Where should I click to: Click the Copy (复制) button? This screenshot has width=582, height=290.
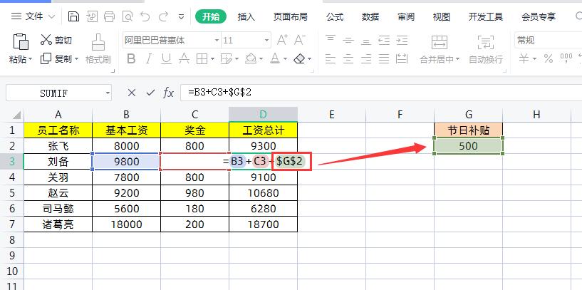(x=56, y=58)
